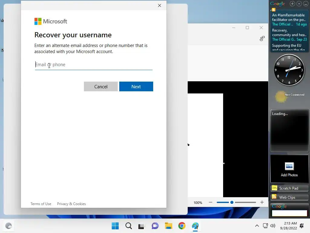The height and width of the screenshot is (233, 310).
Task: Click the RSS feed icon in news gadget
Action: pyautogui.click(x=274, y=10)
